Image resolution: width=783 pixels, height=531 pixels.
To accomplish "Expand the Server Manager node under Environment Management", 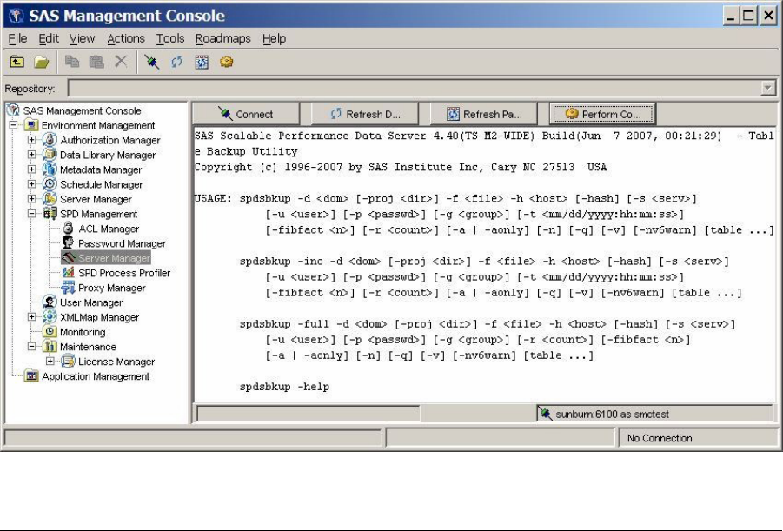I will click(31, 199).
